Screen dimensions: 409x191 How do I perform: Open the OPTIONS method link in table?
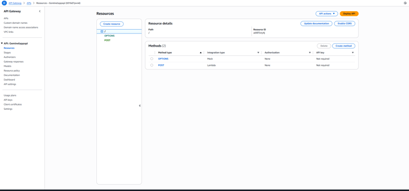(163, 59)
